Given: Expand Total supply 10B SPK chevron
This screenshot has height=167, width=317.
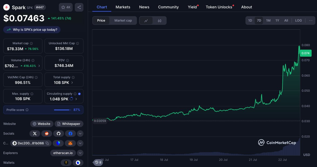Looking at the screenshot, I should [x=72, y=83].
